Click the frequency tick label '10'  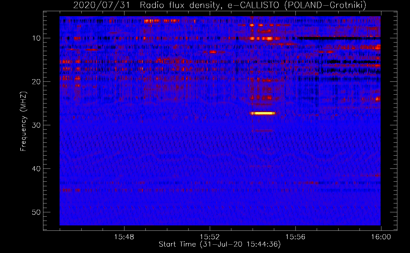[36, 38]
